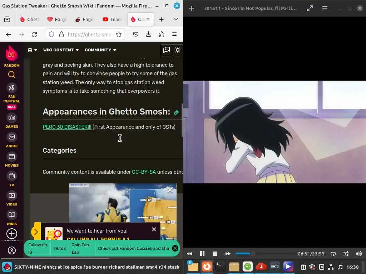Viewport: 366px width, 274px height.
Task: Expand the COMMUNITY dropdown
Action: click(x=100, y=50)
